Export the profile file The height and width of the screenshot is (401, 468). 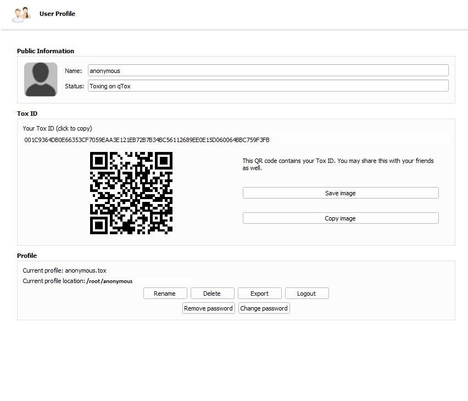click(x=259, y=293)
